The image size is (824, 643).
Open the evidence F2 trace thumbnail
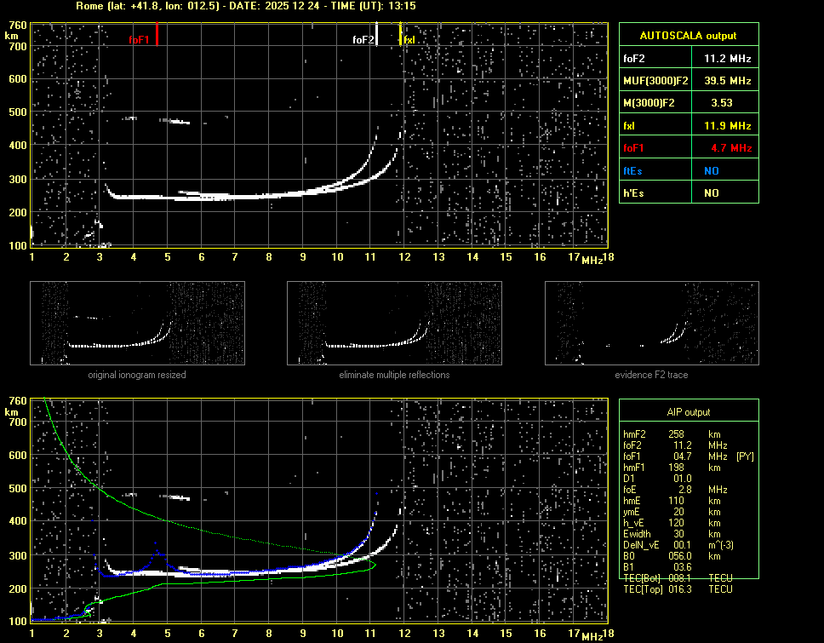tap(651, 323)
